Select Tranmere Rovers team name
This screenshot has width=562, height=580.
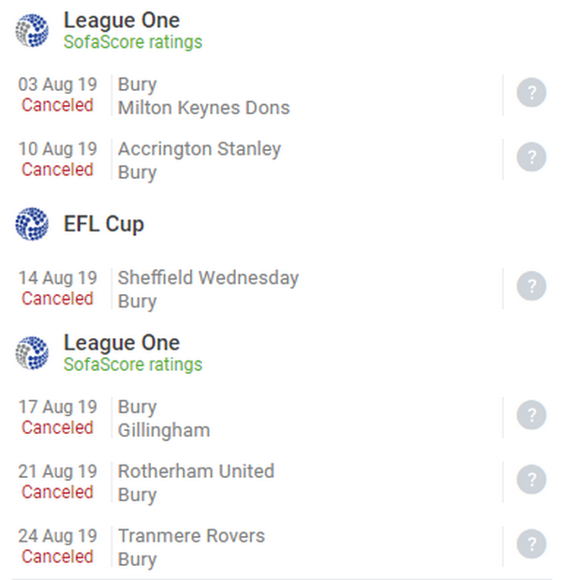(191, 536)
